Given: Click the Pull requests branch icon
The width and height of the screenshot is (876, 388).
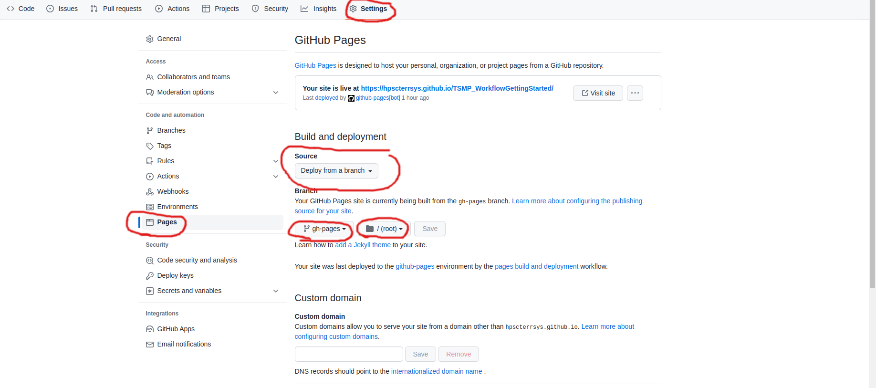Looking at the screenshot, I should pyautogui.click(x=94, y=9).
